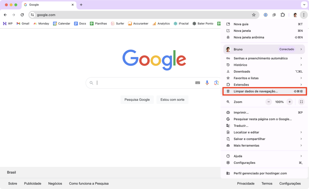Open the Privacidade footer link

pyautogui.click(x=246, y=183)
